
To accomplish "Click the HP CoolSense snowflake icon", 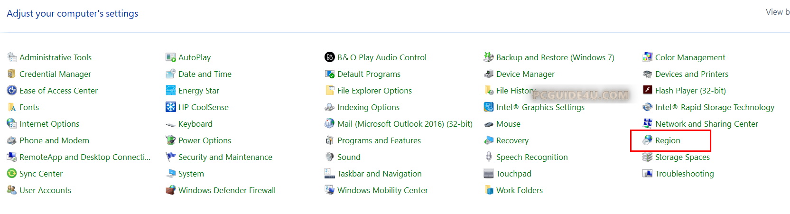I will click(170, 107).
